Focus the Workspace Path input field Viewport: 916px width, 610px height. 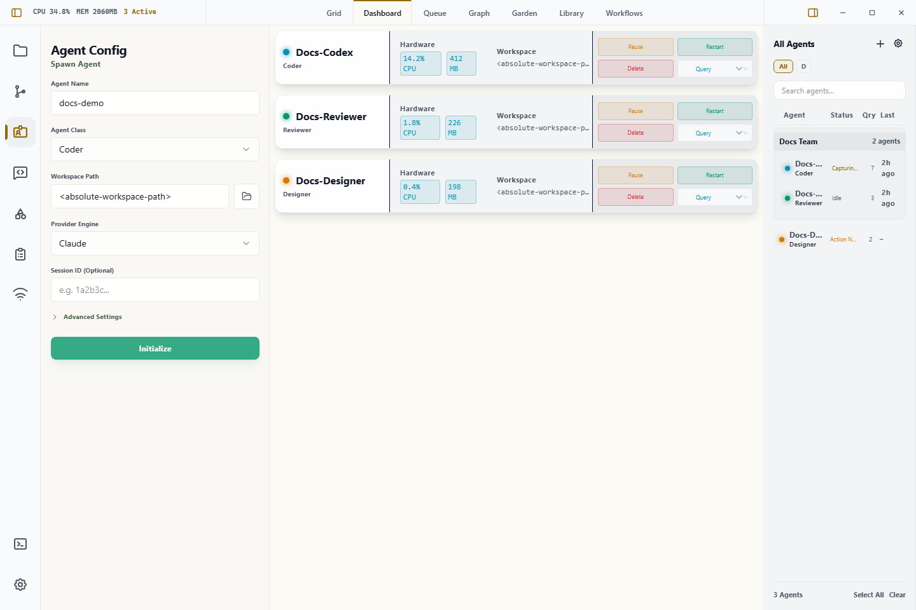tap(140, 196)
